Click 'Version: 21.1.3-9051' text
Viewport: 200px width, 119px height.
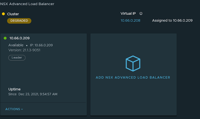pyautogui.click(x=24, y=50)
